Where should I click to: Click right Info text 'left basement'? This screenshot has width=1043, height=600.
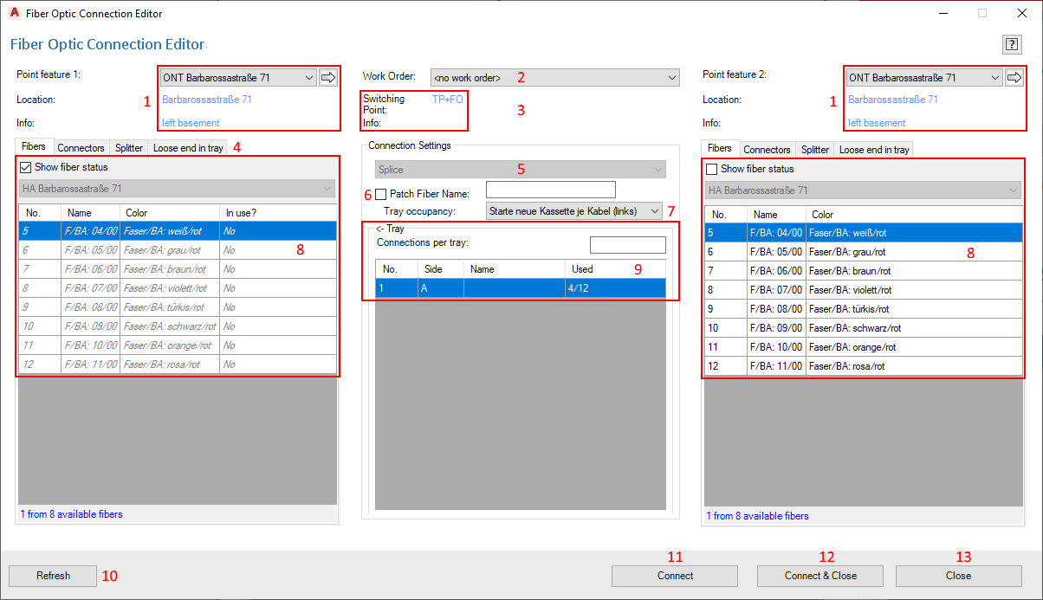point(877,123)
